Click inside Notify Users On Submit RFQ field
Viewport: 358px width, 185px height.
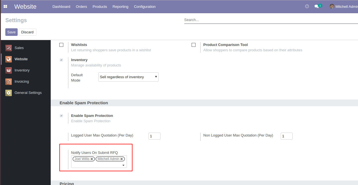click(x=99, y=162)
